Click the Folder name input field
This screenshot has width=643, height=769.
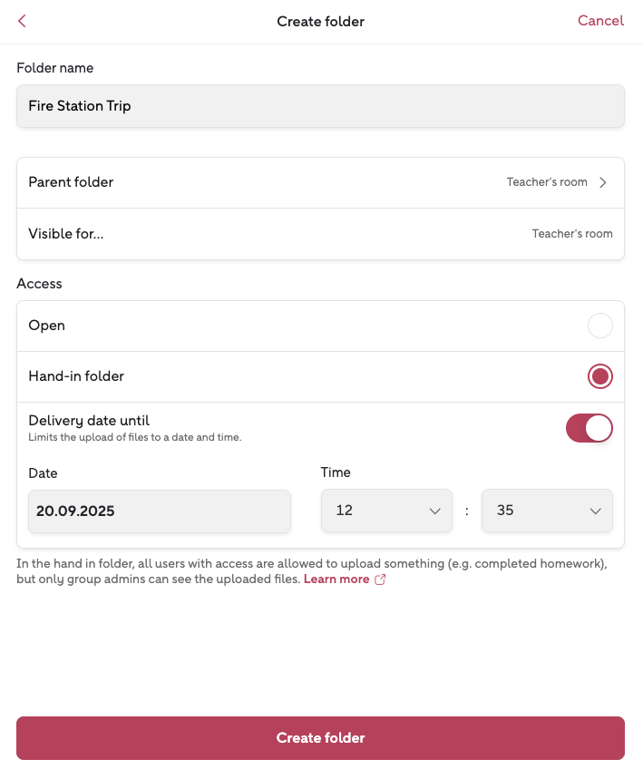320,106
